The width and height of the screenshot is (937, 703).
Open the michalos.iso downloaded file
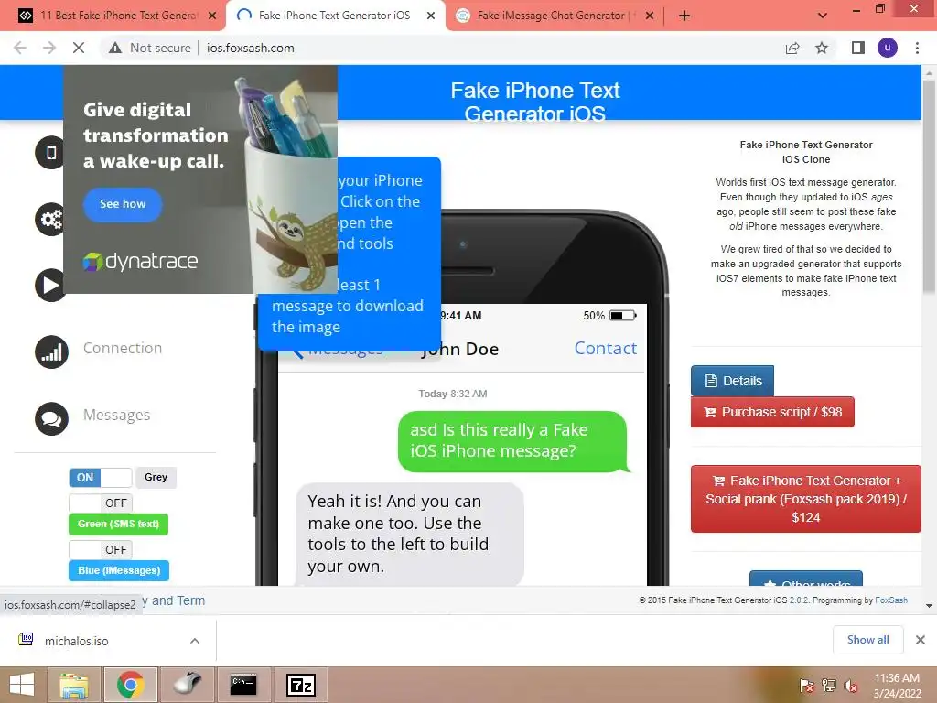[x=77, y=641]
